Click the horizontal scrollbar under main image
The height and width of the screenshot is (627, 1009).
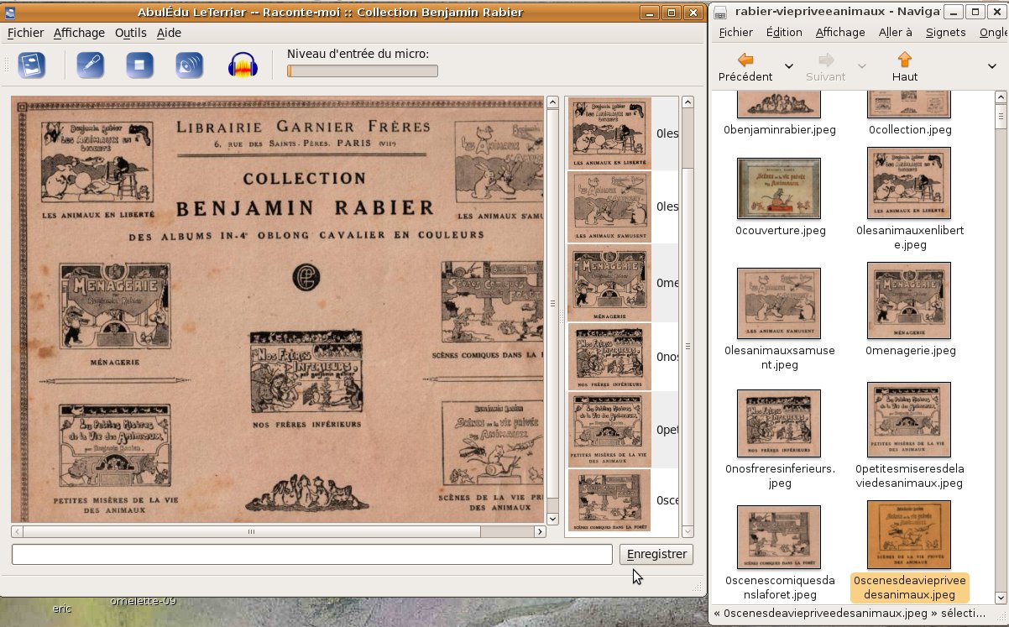[278, 531]
